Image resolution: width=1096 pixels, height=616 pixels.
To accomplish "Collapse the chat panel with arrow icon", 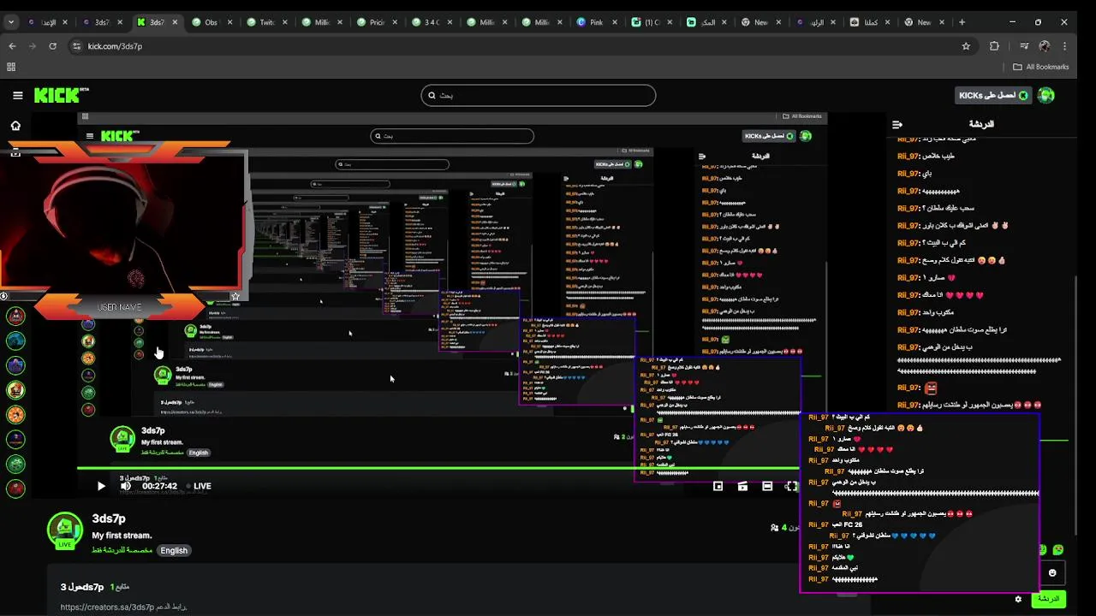I will [x=897, y=125].
